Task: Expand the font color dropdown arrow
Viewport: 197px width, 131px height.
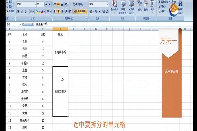Action: pos(45,12)
